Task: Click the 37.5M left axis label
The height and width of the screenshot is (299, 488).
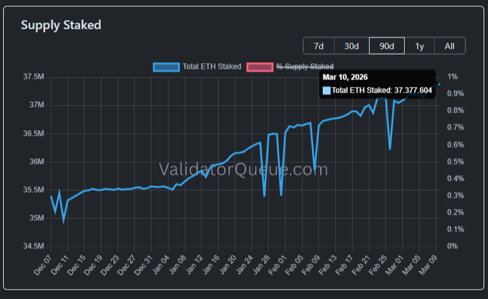Action: click(x=33, y=77)
